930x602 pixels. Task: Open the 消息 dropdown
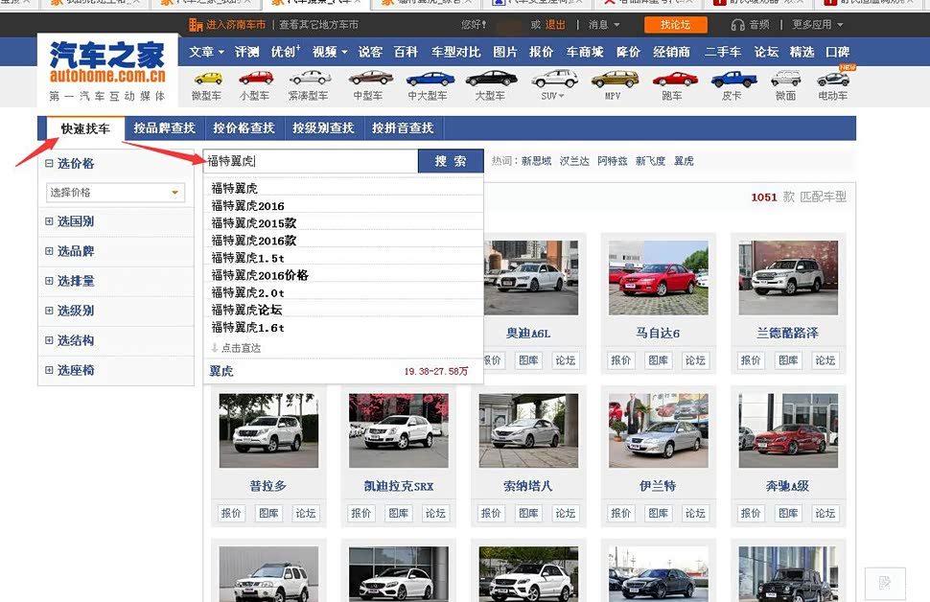pyautogui.click(x=604, y=25)
